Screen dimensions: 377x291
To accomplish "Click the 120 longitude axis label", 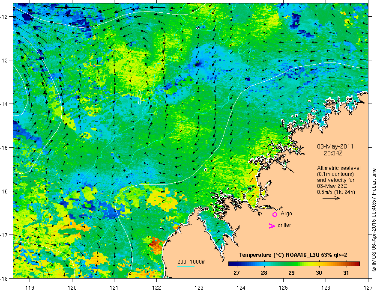I will [72, 288].
